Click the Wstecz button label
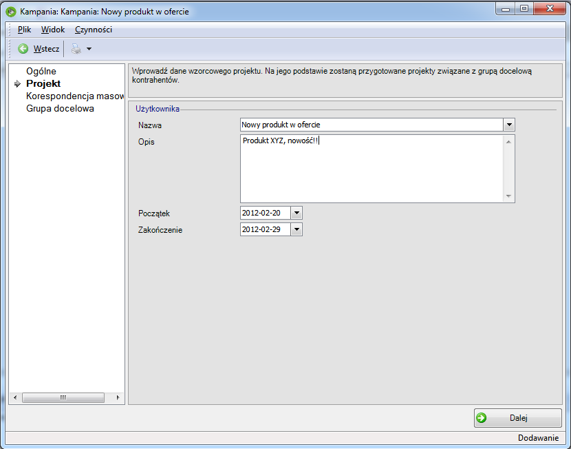This screenshot has height=449, width=571. click(46, 49)
